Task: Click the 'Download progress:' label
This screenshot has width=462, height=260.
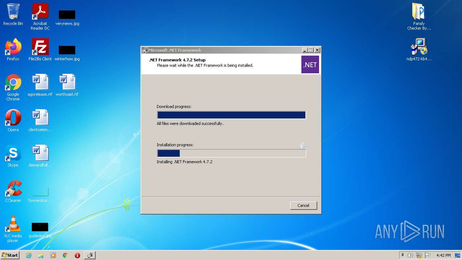Action: [174, 107]
